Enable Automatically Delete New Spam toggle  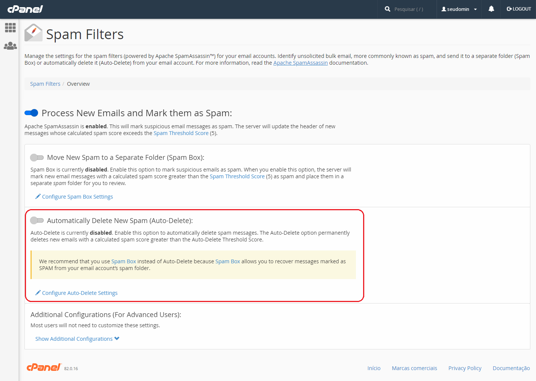37,220
